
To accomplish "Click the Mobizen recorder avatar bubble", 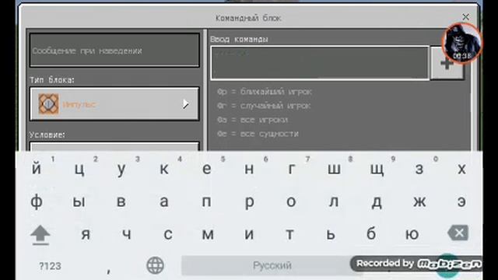I will (462, 43).
